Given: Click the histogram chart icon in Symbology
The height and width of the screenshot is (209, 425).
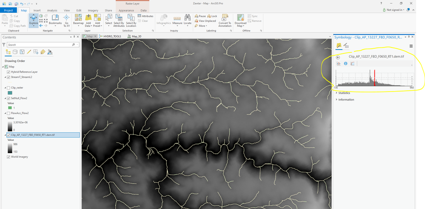Looking at the screenshot, I should point(339,64).
